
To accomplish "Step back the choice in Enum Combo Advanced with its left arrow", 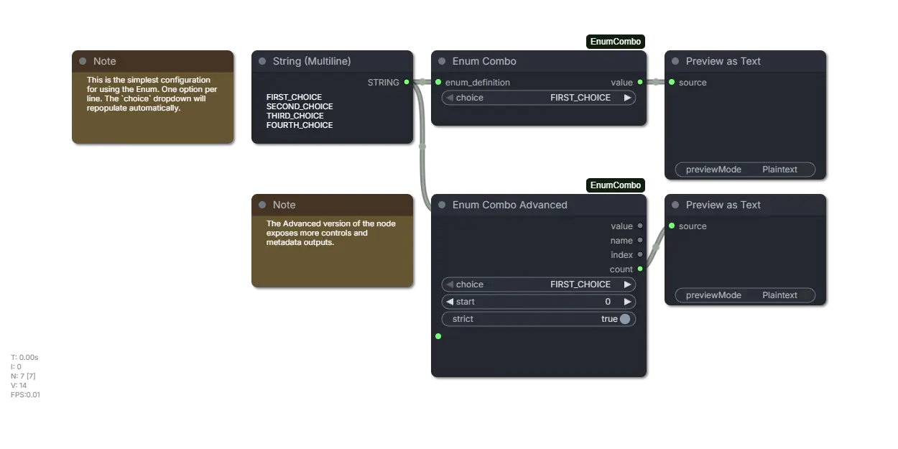I will pos(450,284).
